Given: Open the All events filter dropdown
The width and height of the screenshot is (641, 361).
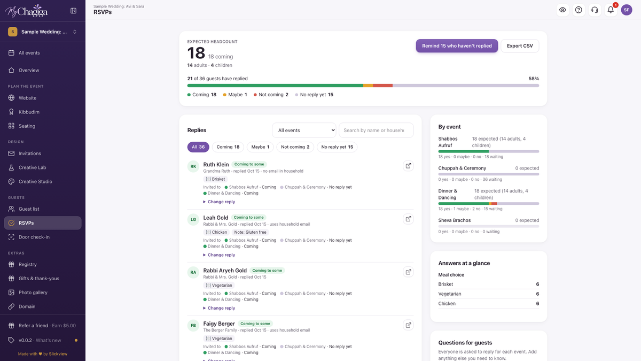Looking at the screenshot, I should tap(304, 130).
